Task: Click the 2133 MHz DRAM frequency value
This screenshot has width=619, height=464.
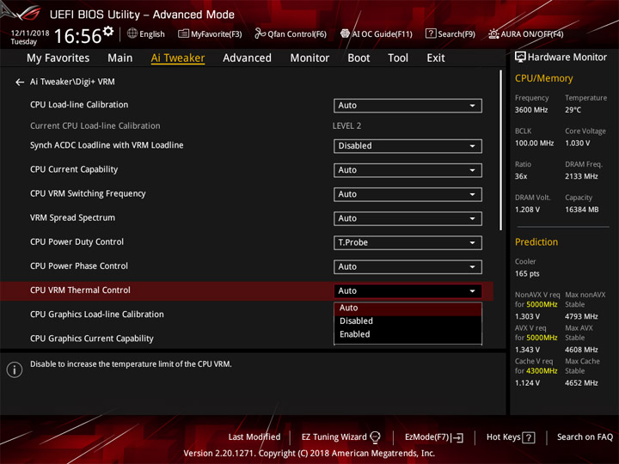Action: click(581, 176)
